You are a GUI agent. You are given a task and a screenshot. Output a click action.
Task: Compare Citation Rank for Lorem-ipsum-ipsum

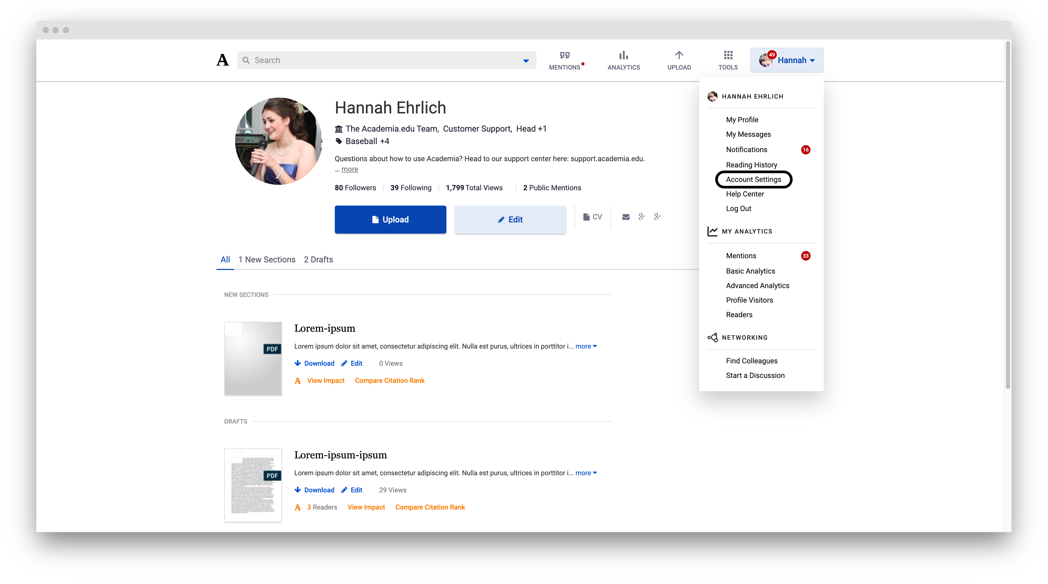pyautogui.click(x=430, y=507)
